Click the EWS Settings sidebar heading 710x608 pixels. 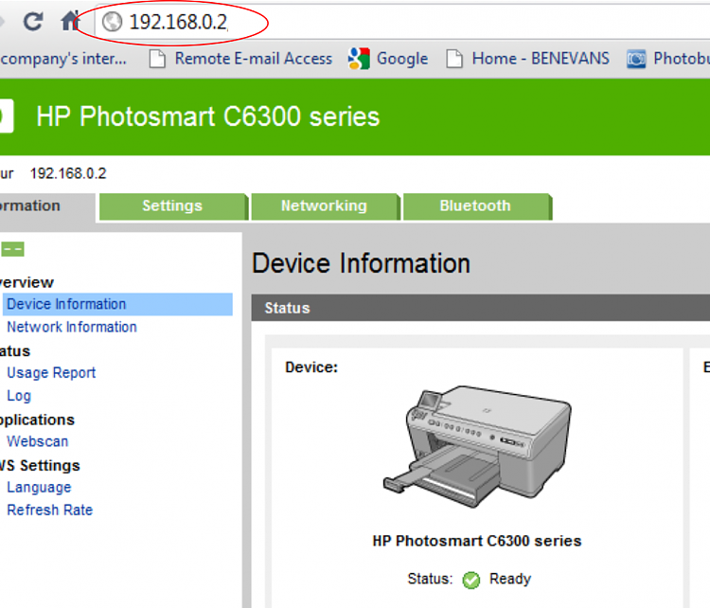[40, 466]
